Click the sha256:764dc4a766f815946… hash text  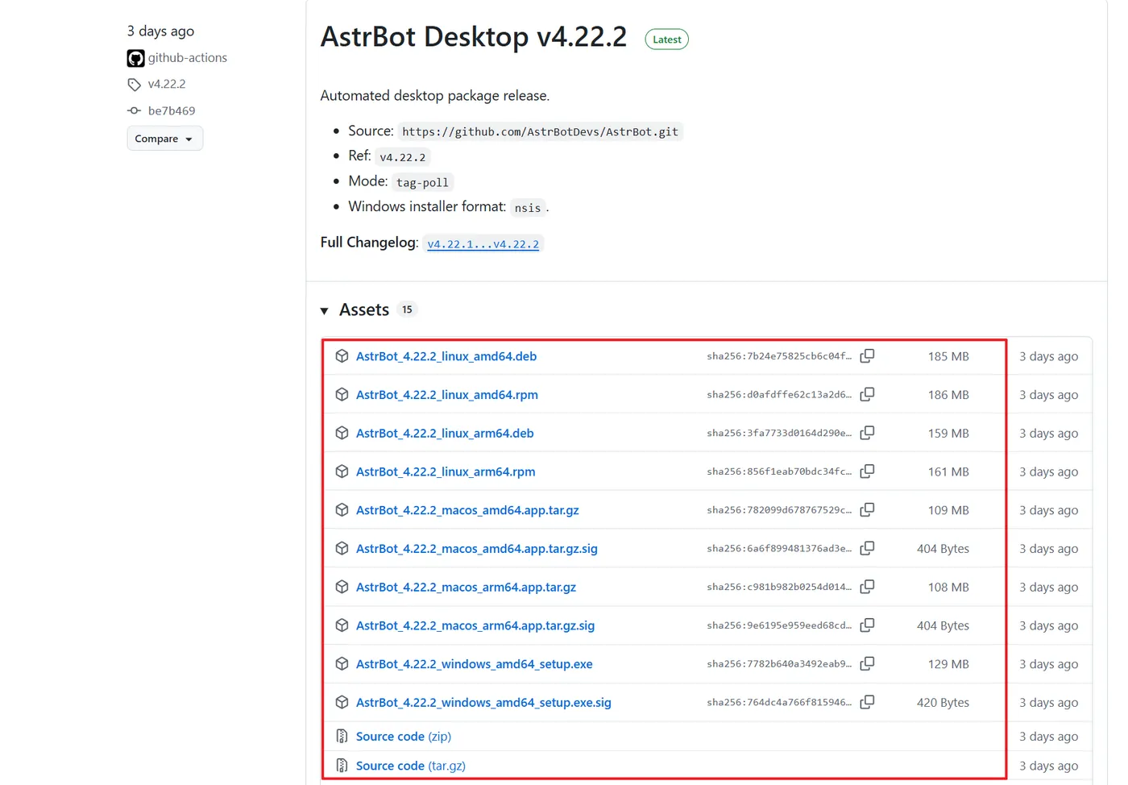coord(779,703)
